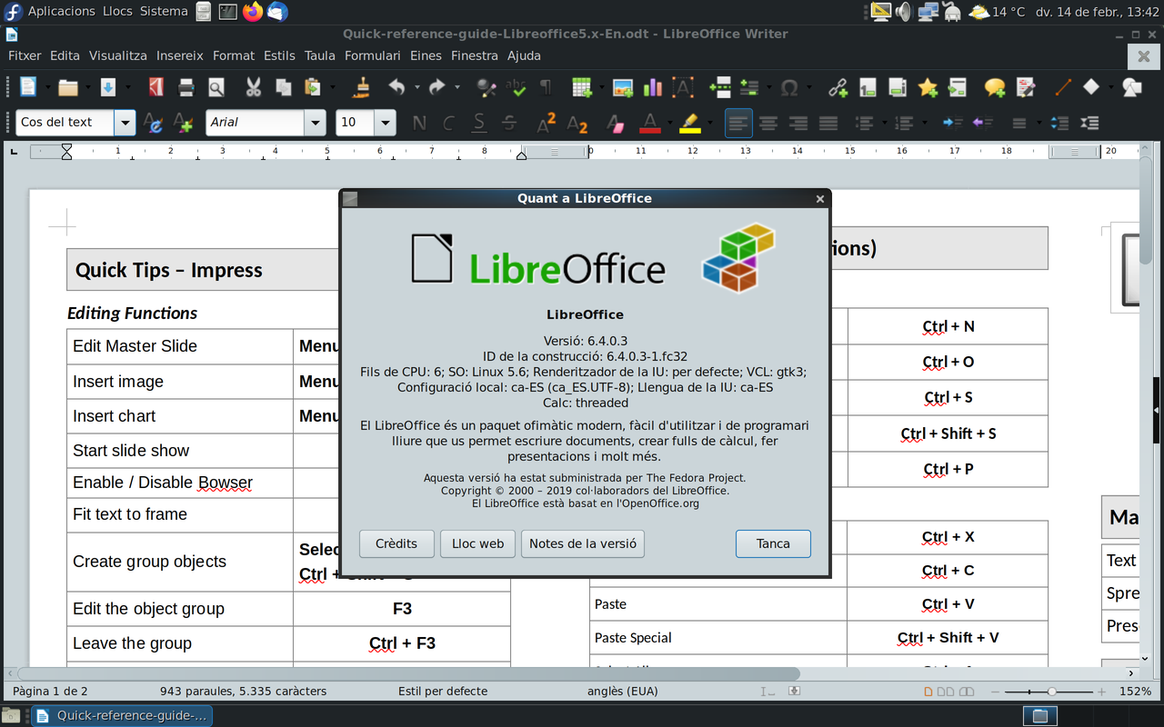The height and width of the screenshot is (727, 1164).
Task: Click the Insert Hyperlink chain icon
Action: (x=838, y=87)
